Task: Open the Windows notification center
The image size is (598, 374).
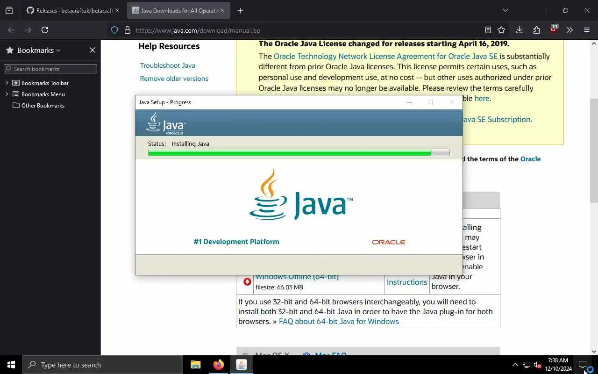Action: point(583,365)
